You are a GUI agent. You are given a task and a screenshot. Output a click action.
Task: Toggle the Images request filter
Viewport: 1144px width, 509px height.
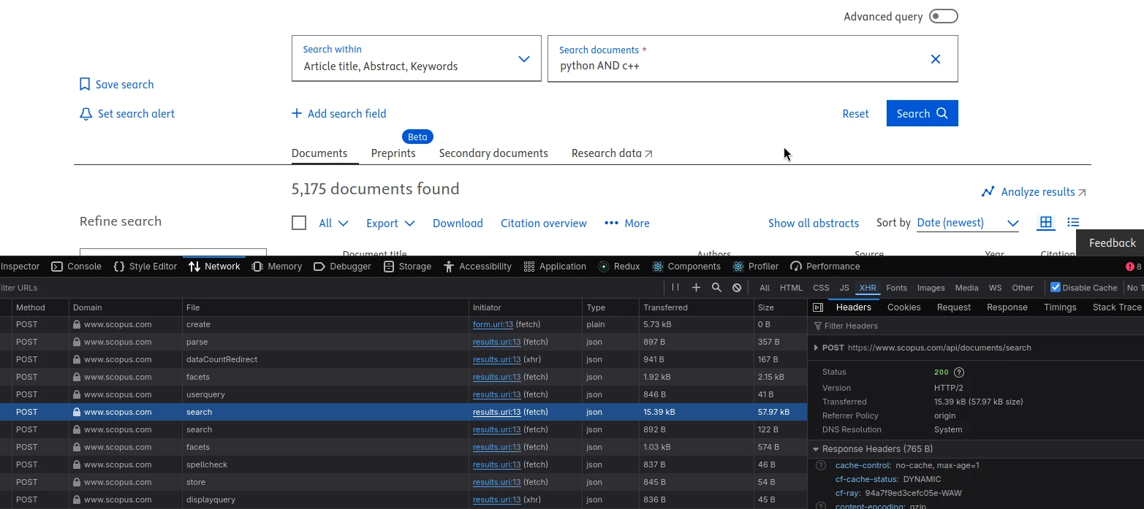[931, 288]
